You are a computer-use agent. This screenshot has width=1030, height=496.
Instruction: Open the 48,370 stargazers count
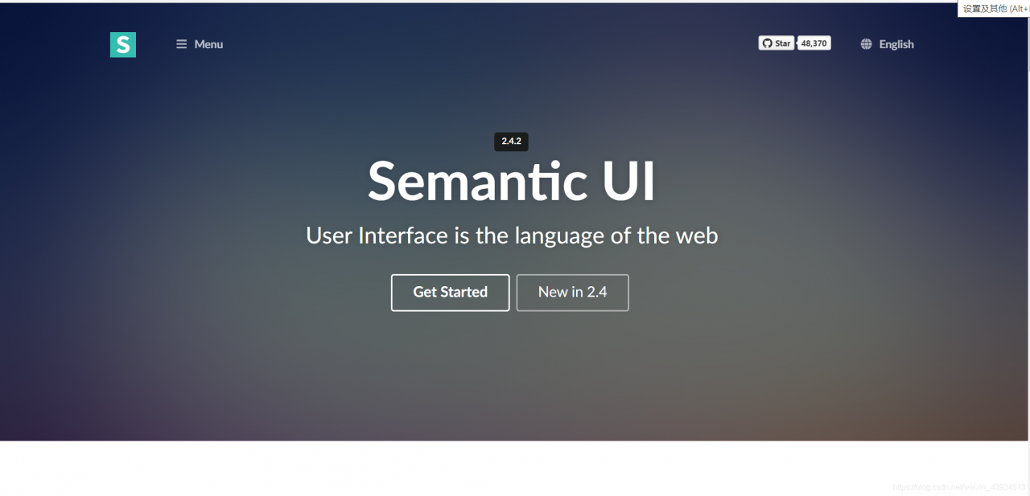click(814, 43)
